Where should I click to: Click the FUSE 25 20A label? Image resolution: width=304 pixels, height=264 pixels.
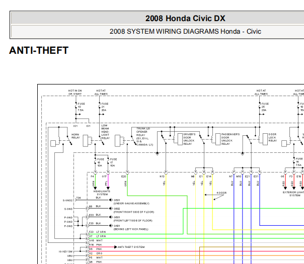(265, 107)
